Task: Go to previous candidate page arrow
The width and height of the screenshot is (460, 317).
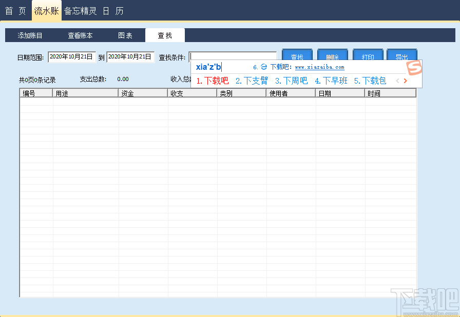Action: tap(397, 81)
